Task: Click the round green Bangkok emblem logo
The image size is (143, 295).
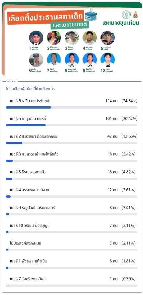Action: click(126, 15)
